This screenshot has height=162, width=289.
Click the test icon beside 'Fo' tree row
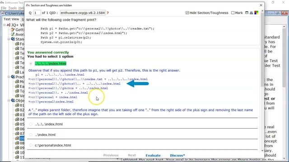(x=17, y=44)
